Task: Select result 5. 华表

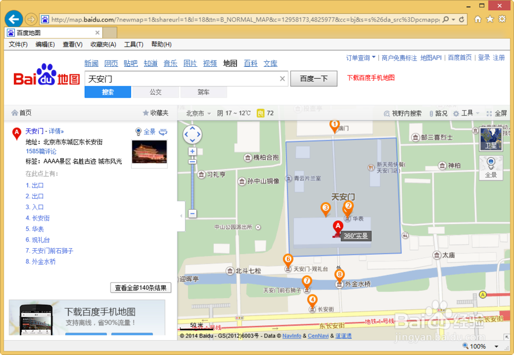Action: pos(35,229)
